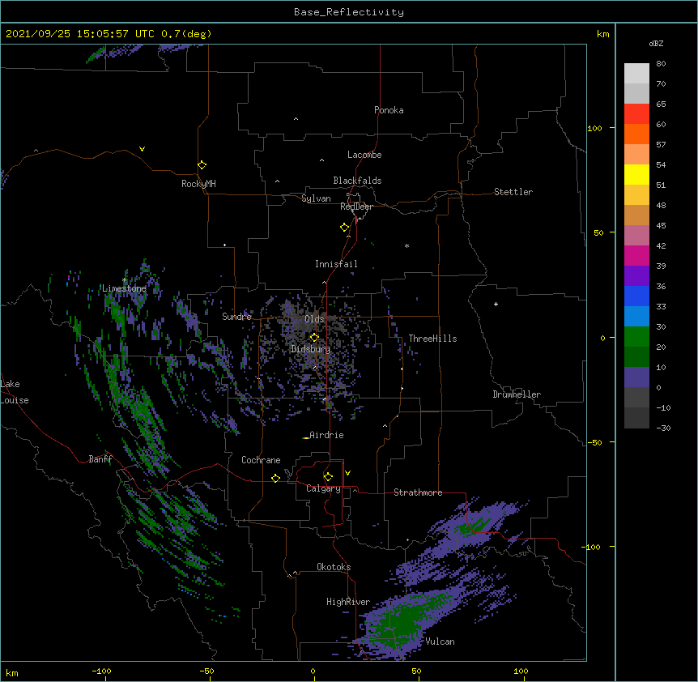The height and width of the screenshot is (682, 698).
Task: Click the RockyMH label
Action: [198, 184]
